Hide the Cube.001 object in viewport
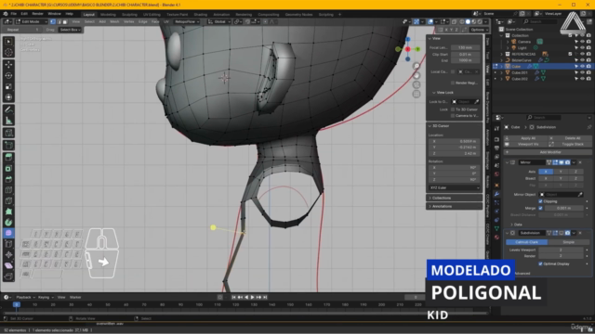The width and height of the screenshot is (595, 334). [x=582, y=72]
